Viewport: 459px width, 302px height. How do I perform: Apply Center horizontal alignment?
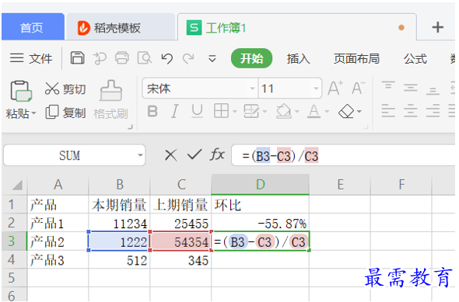click(x=411, y=111)
